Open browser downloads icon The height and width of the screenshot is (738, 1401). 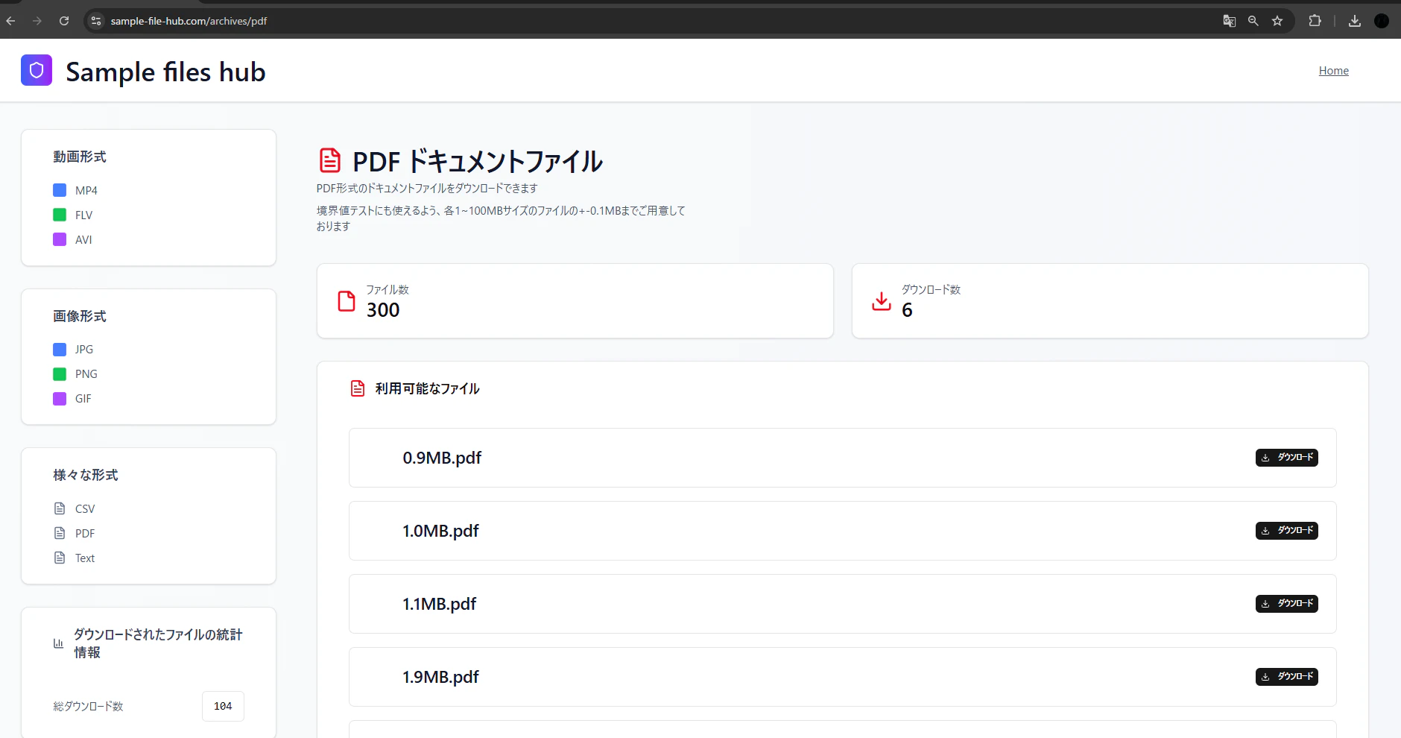click(x=1355, y=21)
